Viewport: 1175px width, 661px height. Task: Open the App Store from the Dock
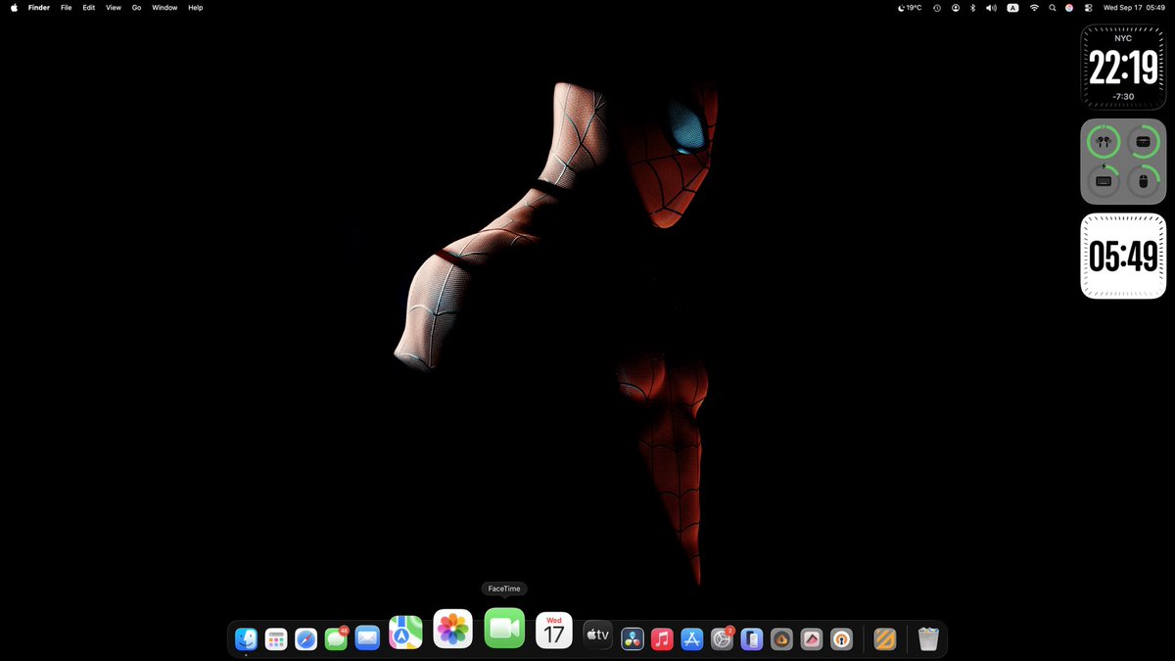692,639
